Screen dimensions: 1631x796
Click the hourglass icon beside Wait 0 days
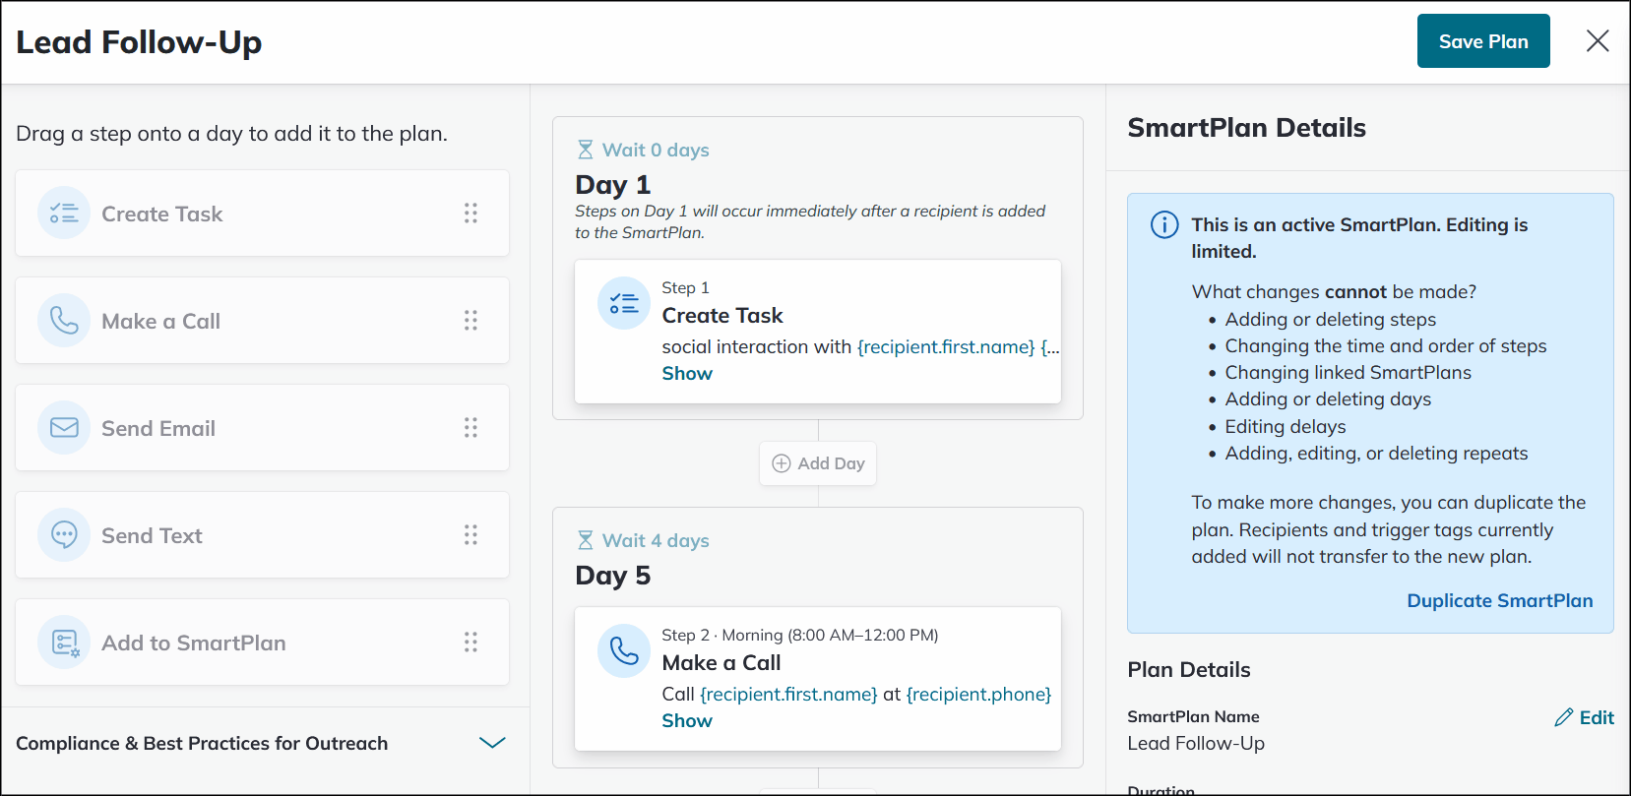585,150
